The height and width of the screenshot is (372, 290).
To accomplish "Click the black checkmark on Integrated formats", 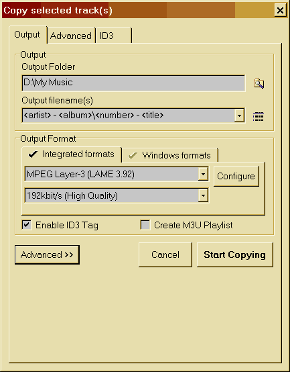I will click(x=33, y=154).
